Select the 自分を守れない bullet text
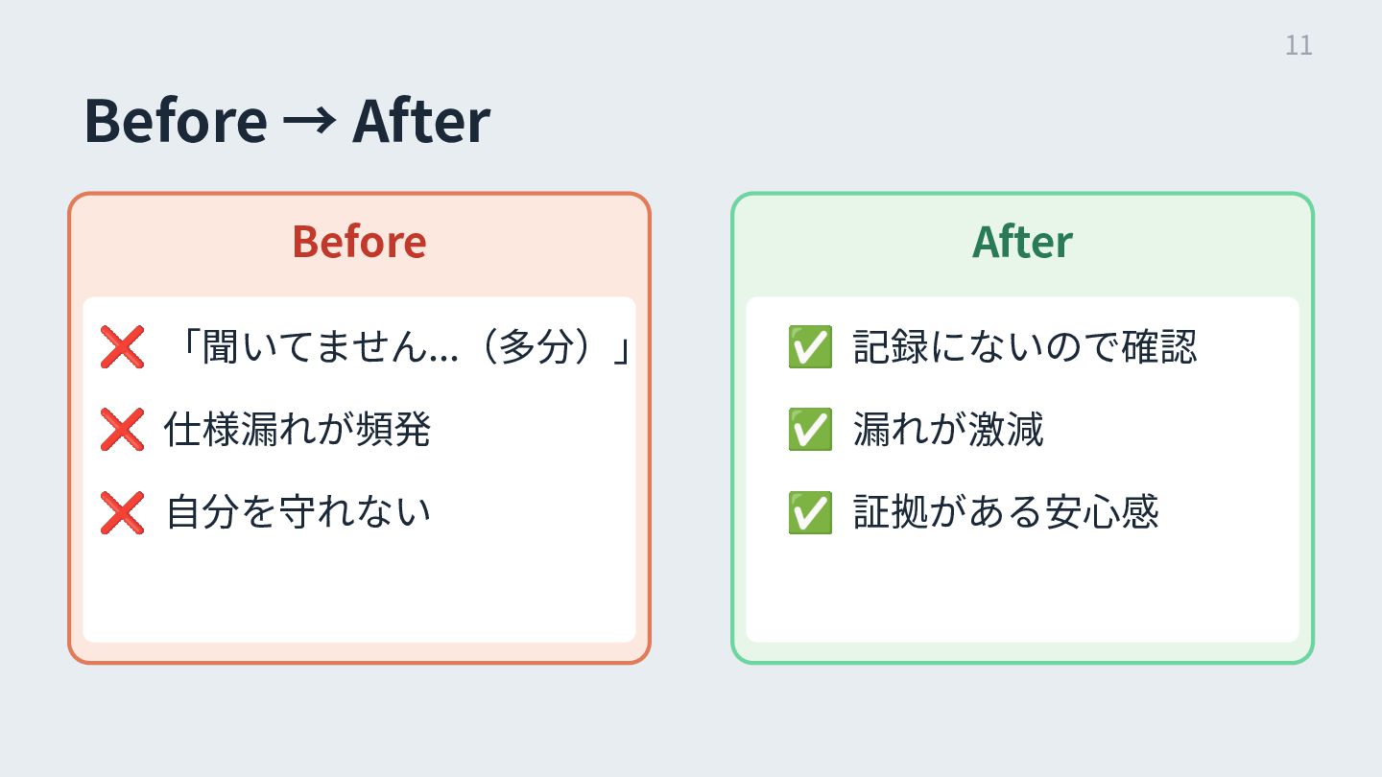Screen dimensions: 1382x777 (x=298, y=512)
